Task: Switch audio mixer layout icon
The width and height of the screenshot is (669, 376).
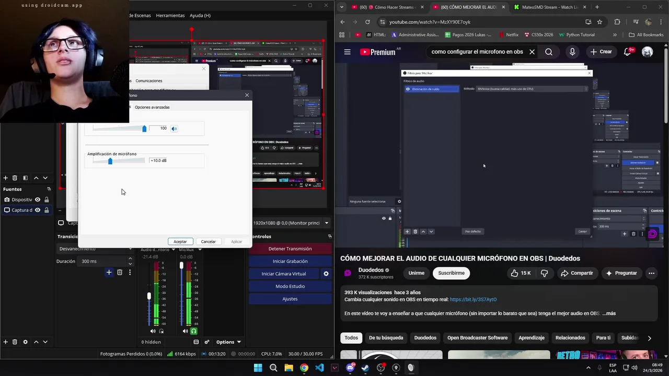Action: 196,342
